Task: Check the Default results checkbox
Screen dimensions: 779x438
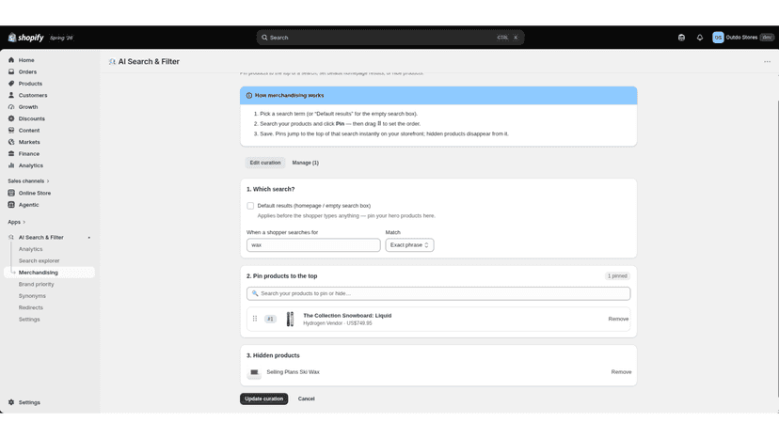Action: [250, 206]
